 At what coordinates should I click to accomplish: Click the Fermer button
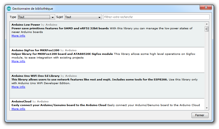coord(200,115)
